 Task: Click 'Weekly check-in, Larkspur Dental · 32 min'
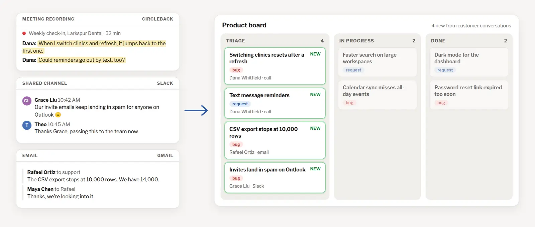pyautogui.click(x=75, y=33)
